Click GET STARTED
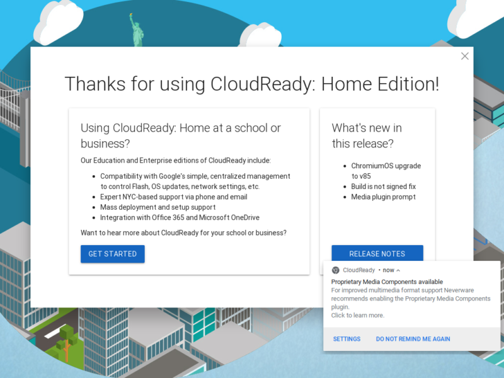Screen dimensions: 504x378 tap(112, 254)
